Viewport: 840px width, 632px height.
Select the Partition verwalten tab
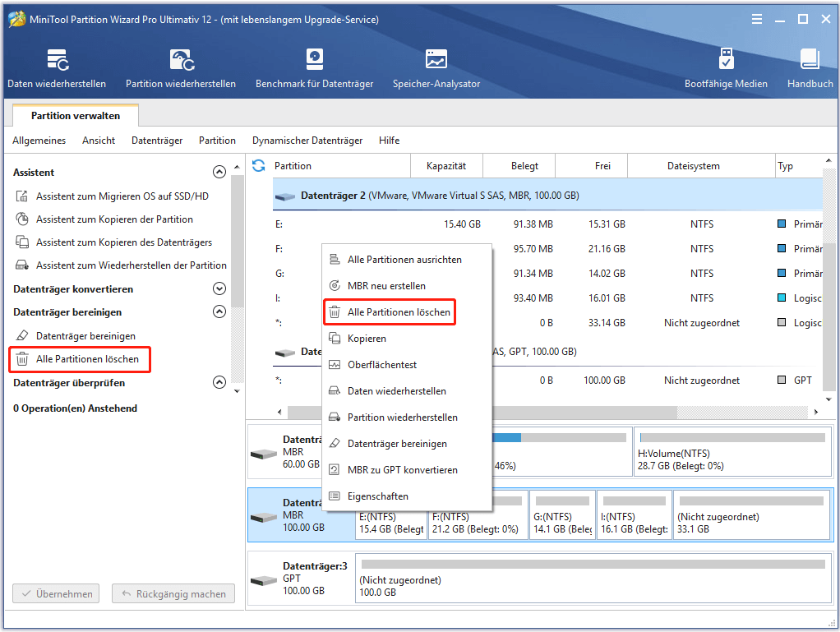76,116
